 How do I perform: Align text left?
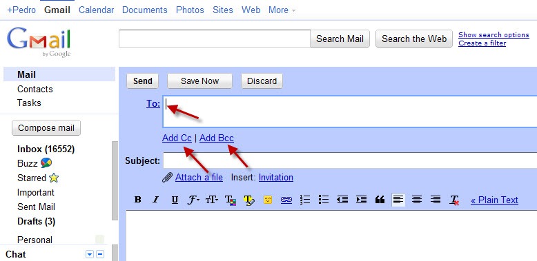click(398, 200)
